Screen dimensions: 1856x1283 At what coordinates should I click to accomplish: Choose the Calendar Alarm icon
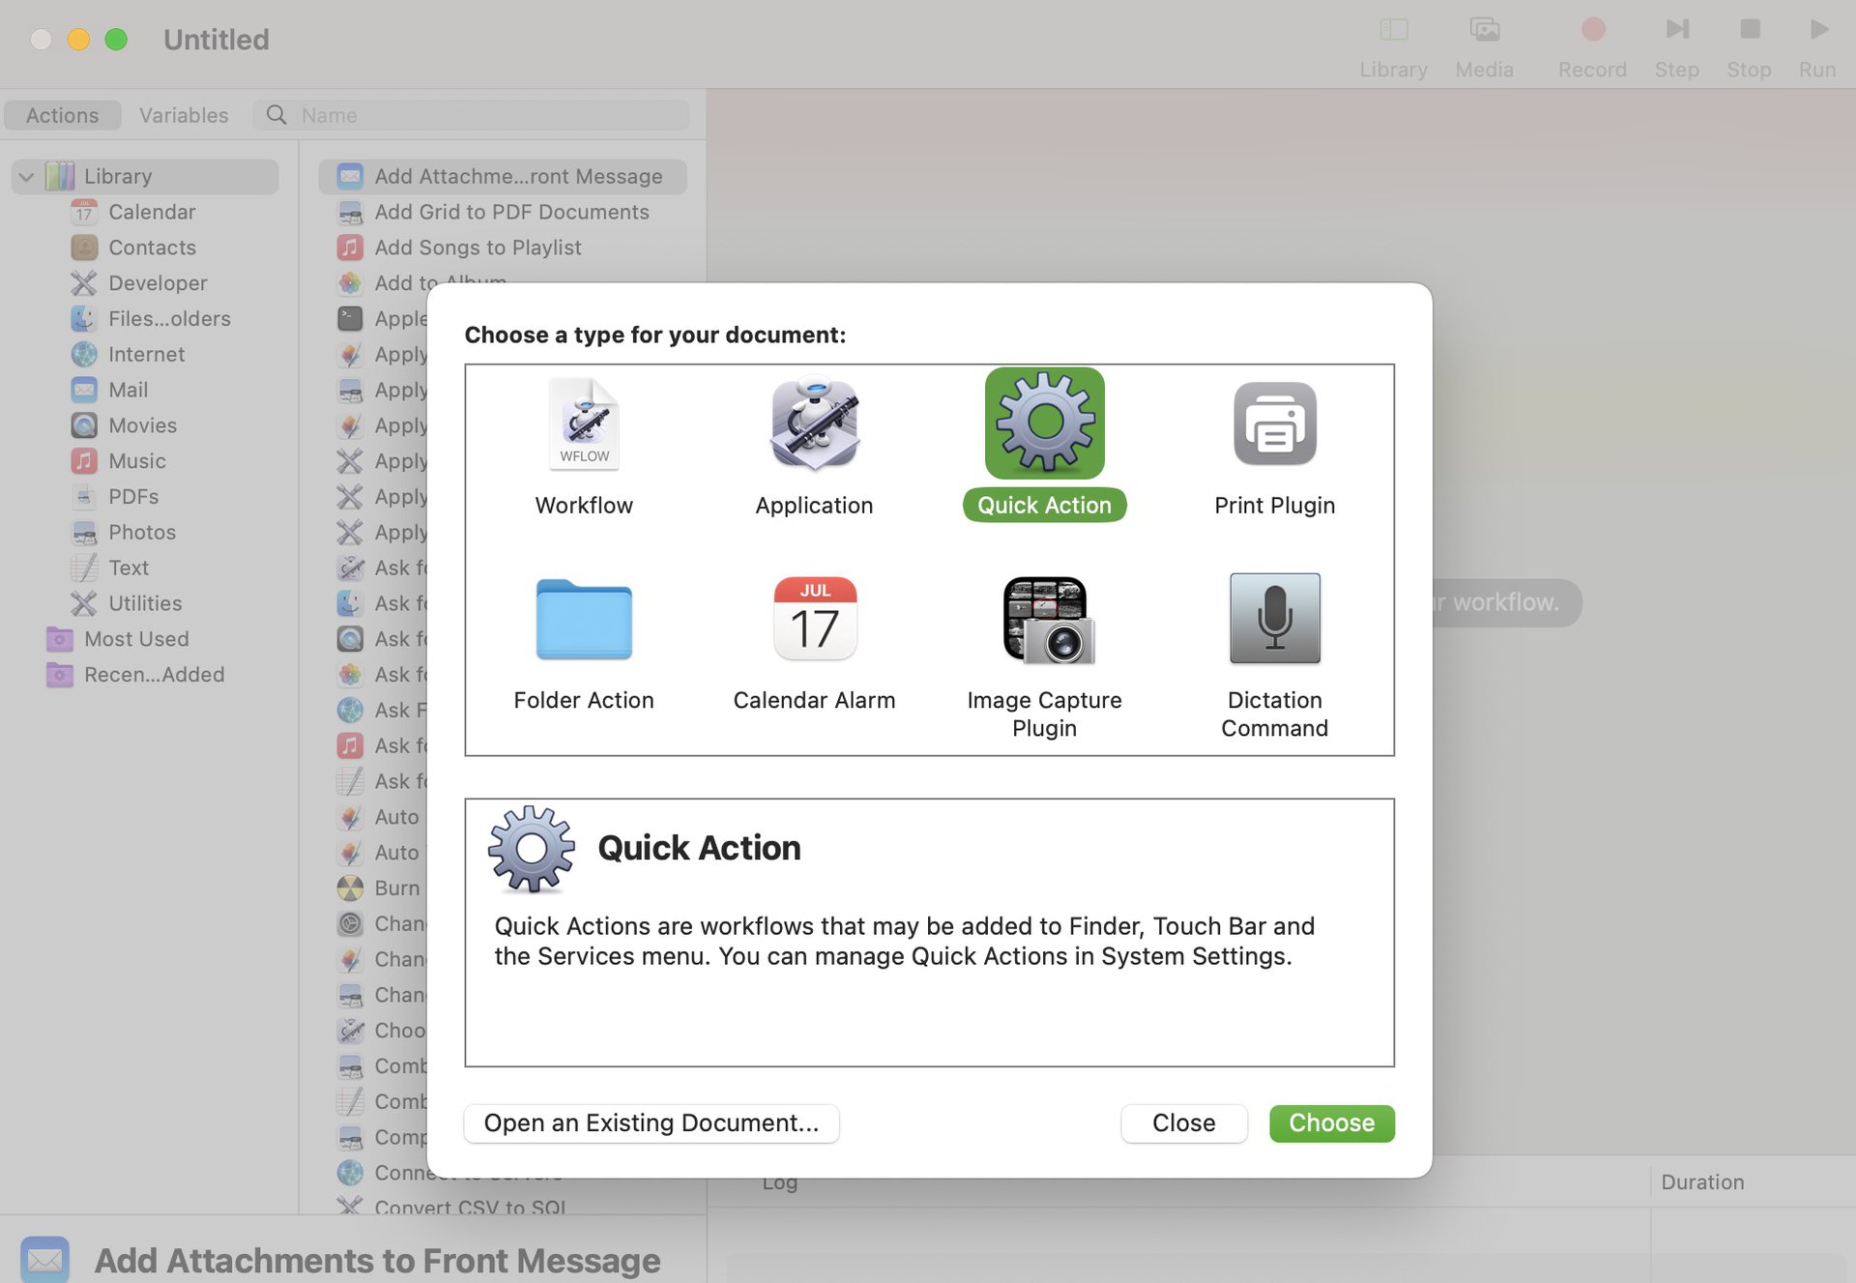814,620
